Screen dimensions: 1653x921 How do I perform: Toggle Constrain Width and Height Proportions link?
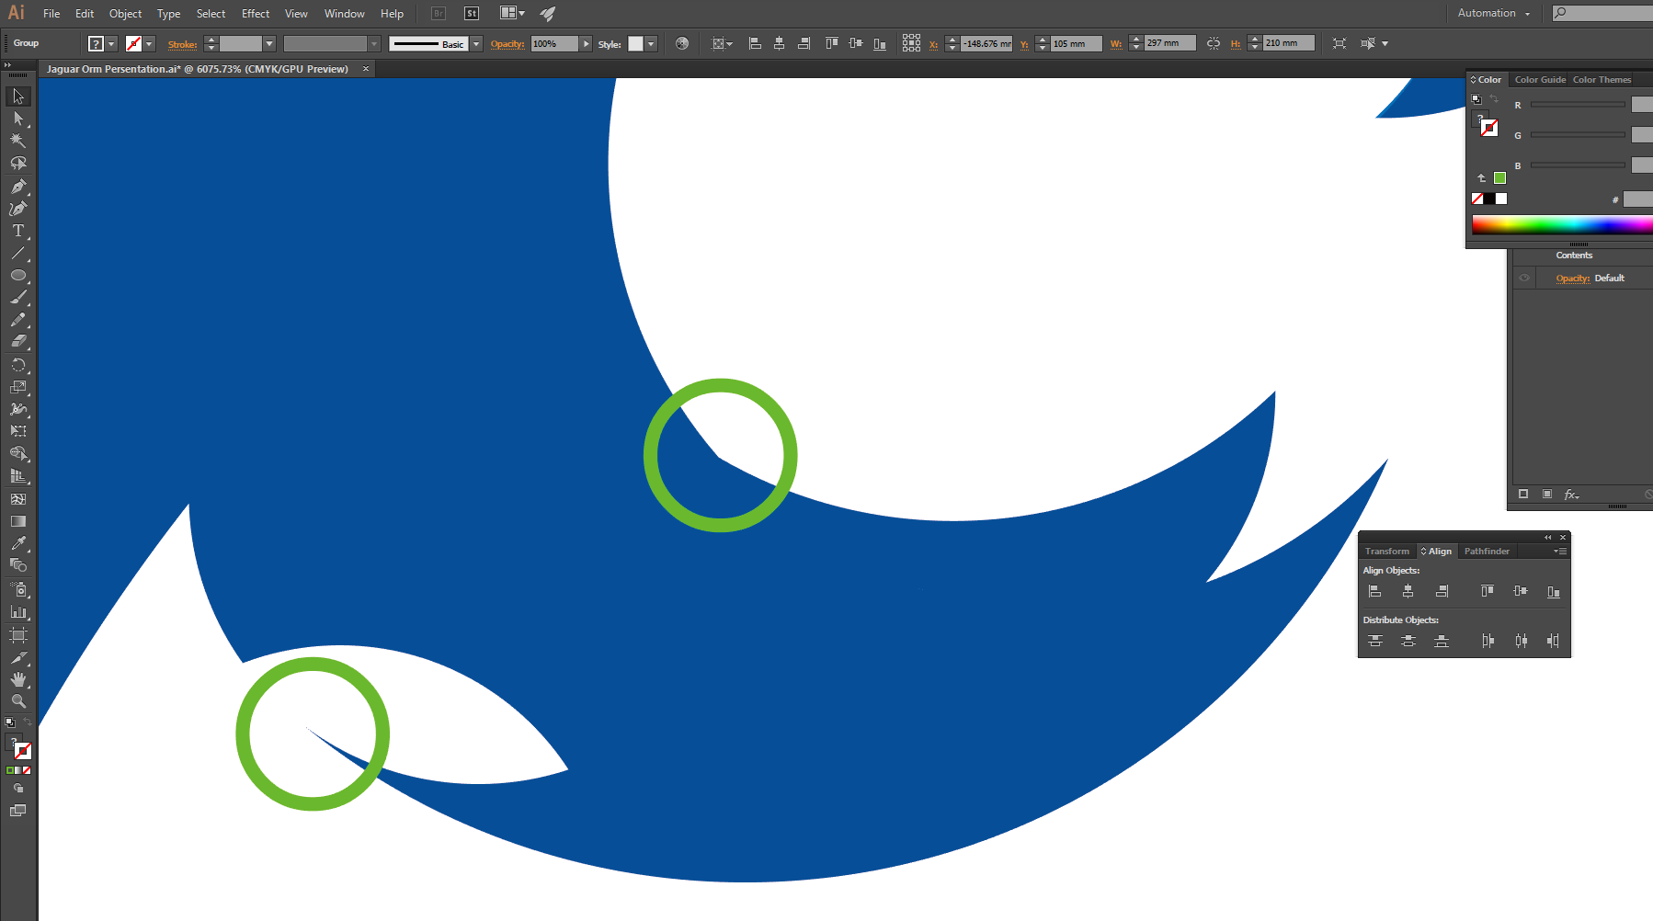(1214, 43)
